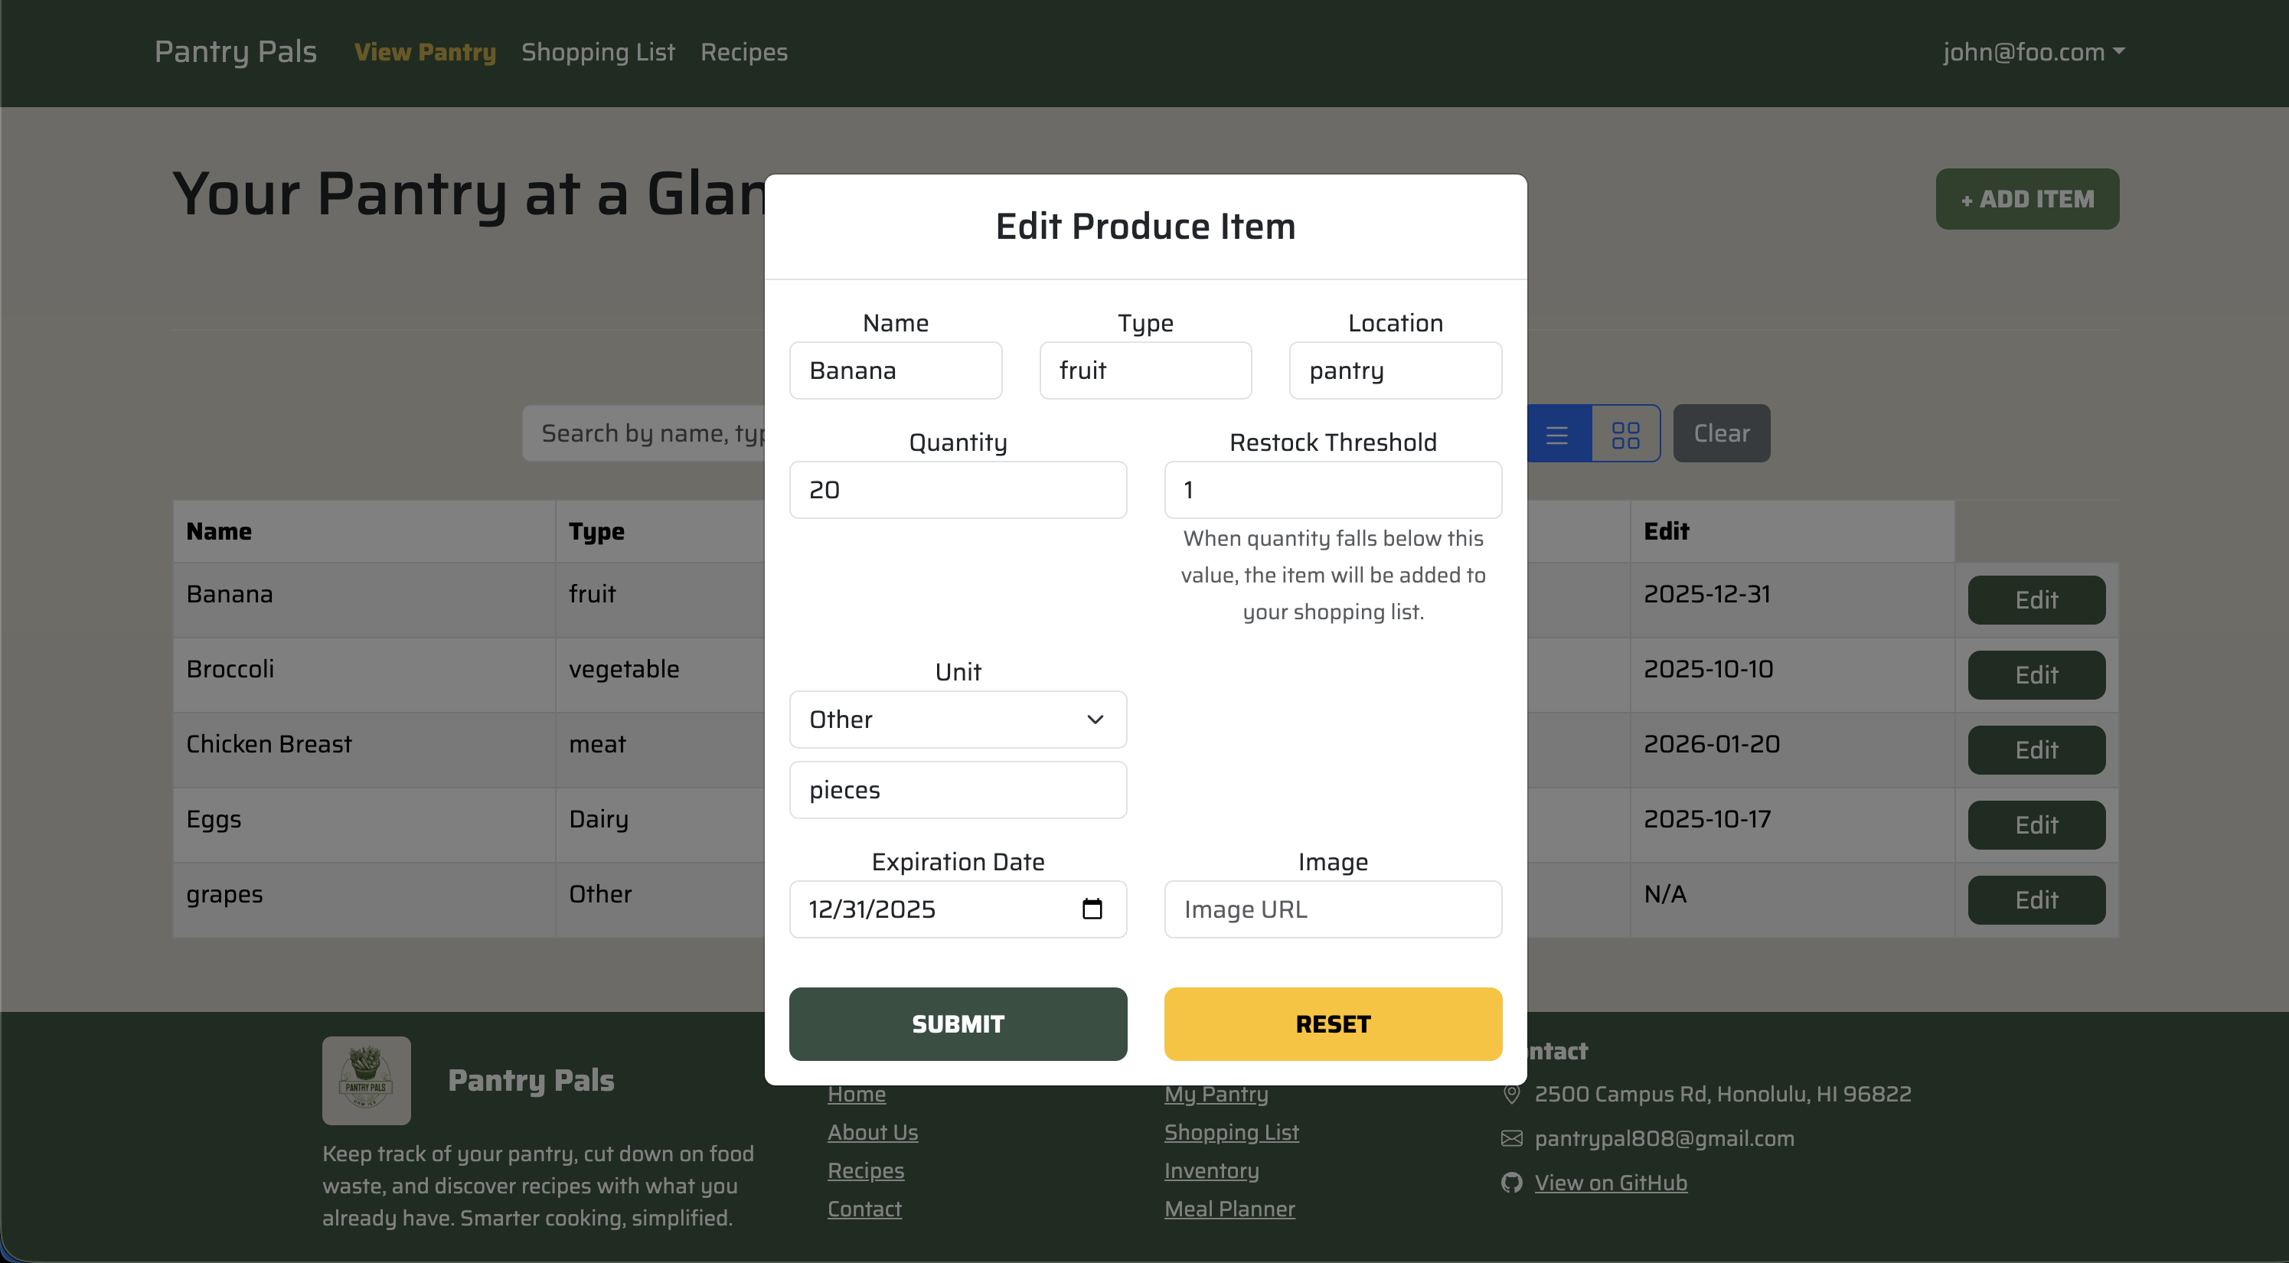The width and height of the screenshot is (2289, 1263).
Task: Submit the Edit Produce Item form
Action: tap(957, 1023)
